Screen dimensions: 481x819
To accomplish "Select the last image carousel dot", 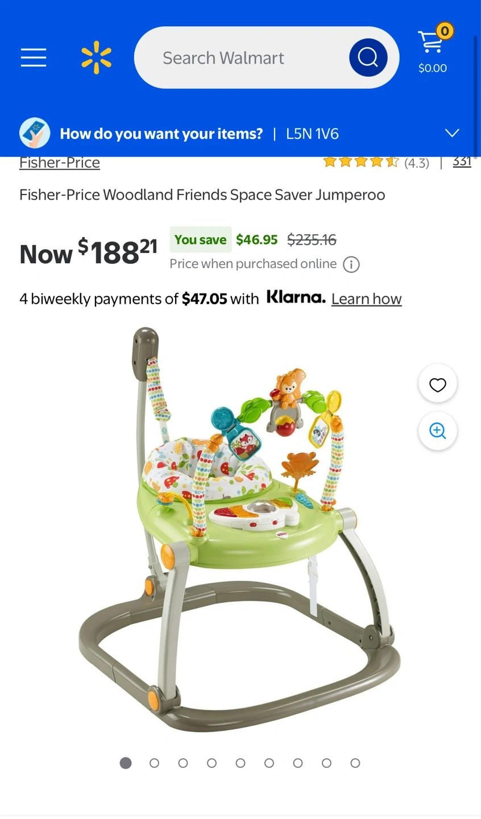I will click(355, 763).
